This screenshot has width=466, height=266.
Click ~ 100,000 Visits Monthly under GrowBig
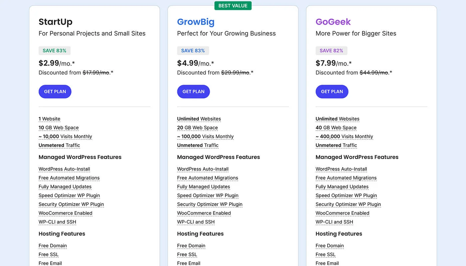(x=205, y=136)
